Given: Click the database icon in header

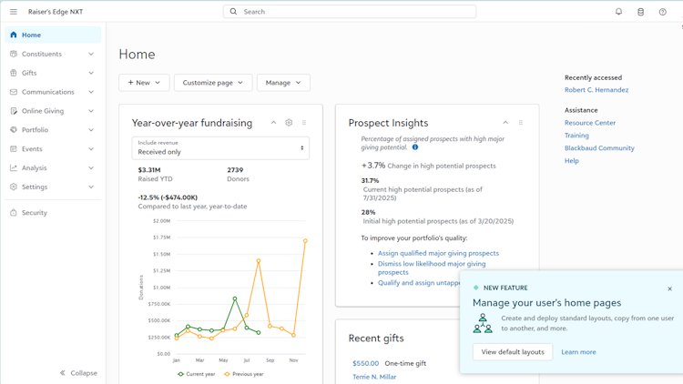Looking at the screenshot, I should [640, 12].
